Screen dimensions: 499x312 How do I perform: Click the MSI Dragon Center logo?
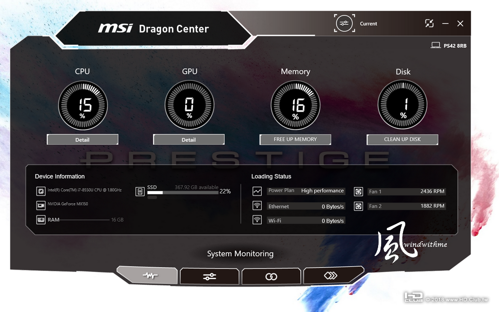pos(154,28)
